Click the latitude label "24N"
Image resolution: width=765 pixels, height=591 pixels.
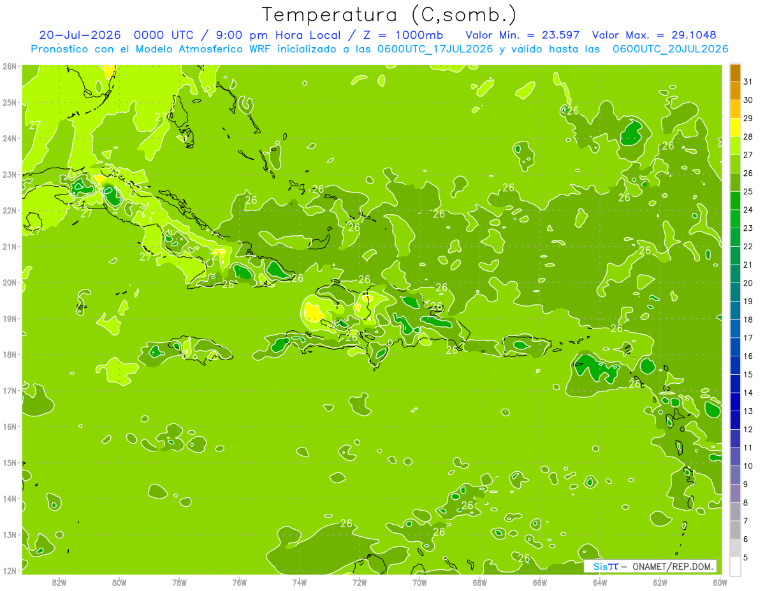[x=10, y=138]
